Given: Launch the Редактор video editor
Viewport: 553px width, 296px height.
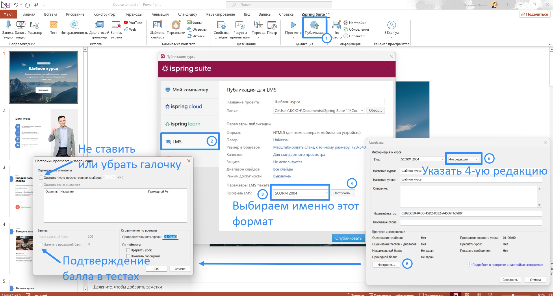Looking at the screenshot, I should click(x=35, y=28).
